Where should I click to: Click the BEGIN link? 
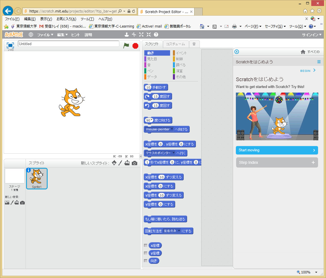tap(308, 71)
